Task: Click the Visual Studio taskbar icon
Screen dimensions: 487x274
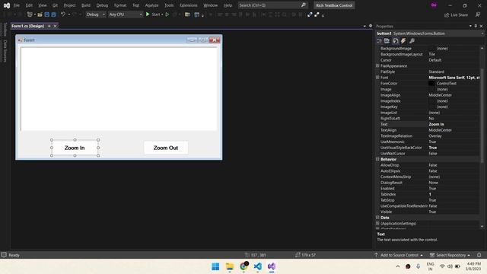Action: pyautogui.click(x=272, y=266)
